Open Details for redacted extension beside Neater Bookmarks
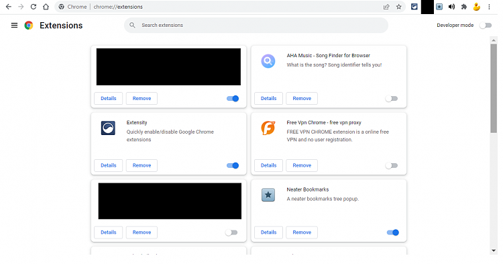Image resolution: width=503 pixels, height=264 pixels. pyautogui.click(x=109, y=232)
